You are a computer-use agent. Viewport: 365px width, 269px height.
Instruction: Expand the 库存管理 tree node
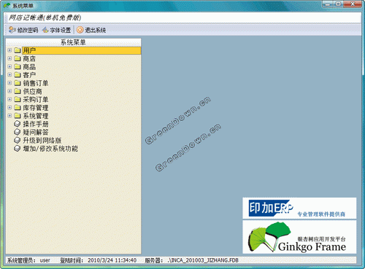(x=9, y=108)
